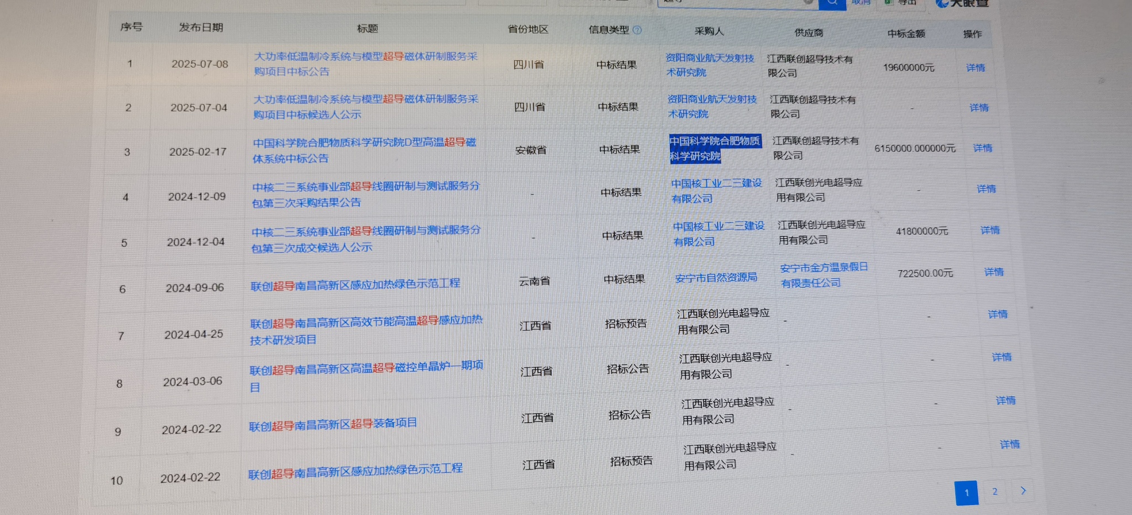Open the 高效节能高温超导感应加热技术研发项目 title
The image size is (1132, 515).
pyautogui.click(x=366, y=330)
